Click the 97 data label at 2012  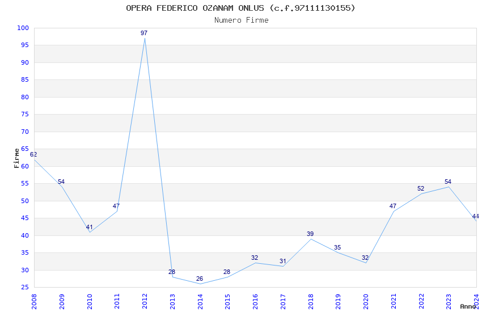pyautogui.click(x=144, y=33)
